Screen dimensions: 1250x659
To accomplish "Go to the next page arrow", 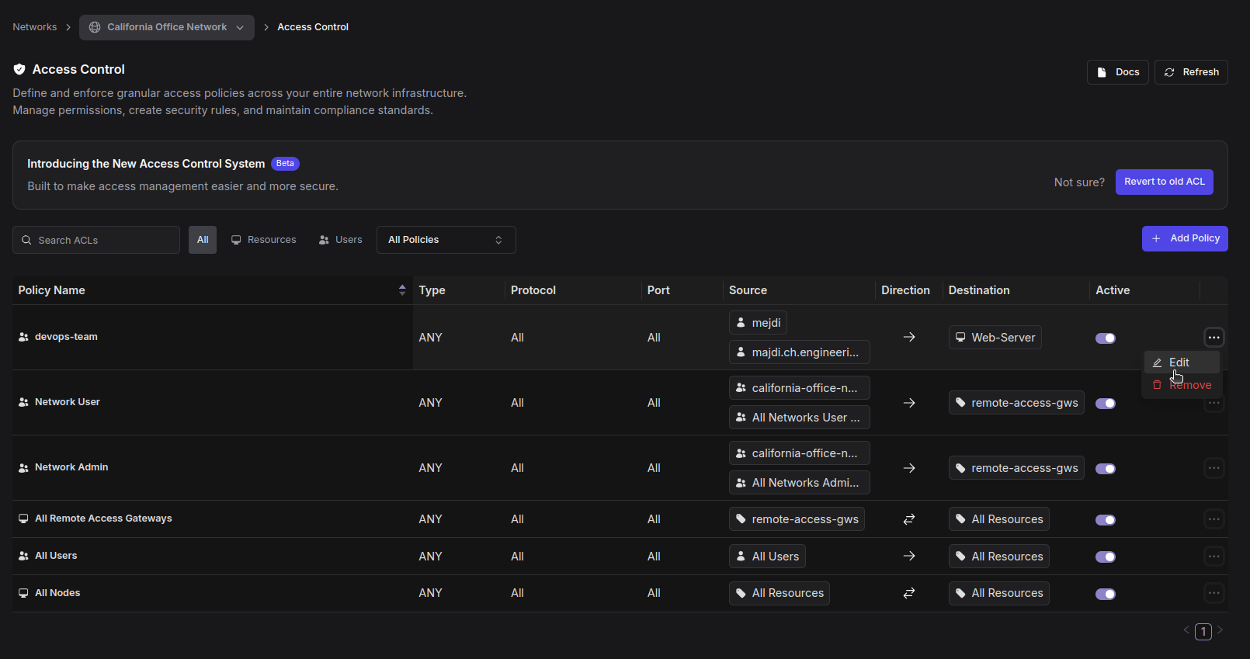I will (x=1220, y=630).
